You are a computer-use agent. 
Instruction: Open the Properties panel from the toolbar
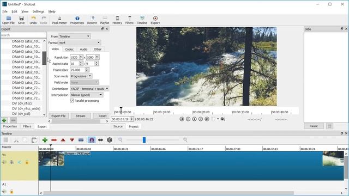coord(77,20)
